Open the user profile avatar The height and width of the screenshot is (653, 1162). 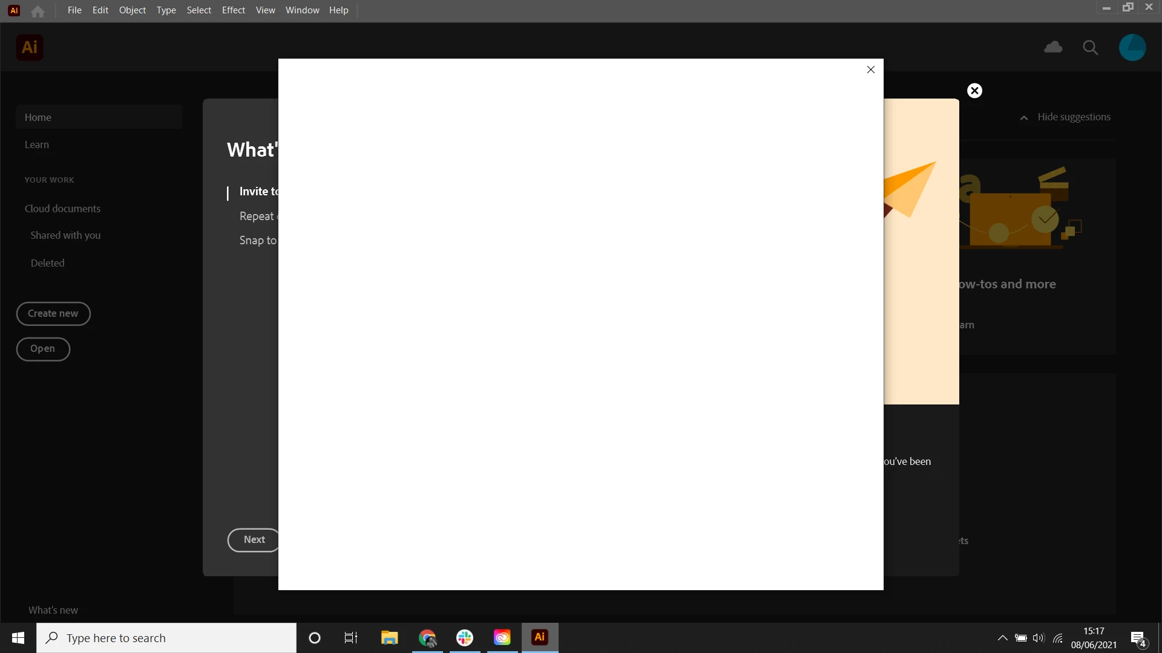coord(1132,47)
